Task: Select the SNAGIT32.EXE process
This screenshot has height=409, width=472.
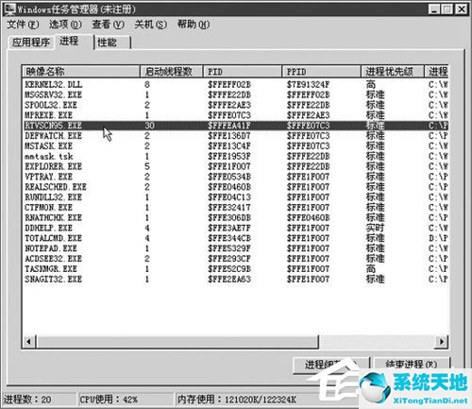Action: [x=235, y=279]
